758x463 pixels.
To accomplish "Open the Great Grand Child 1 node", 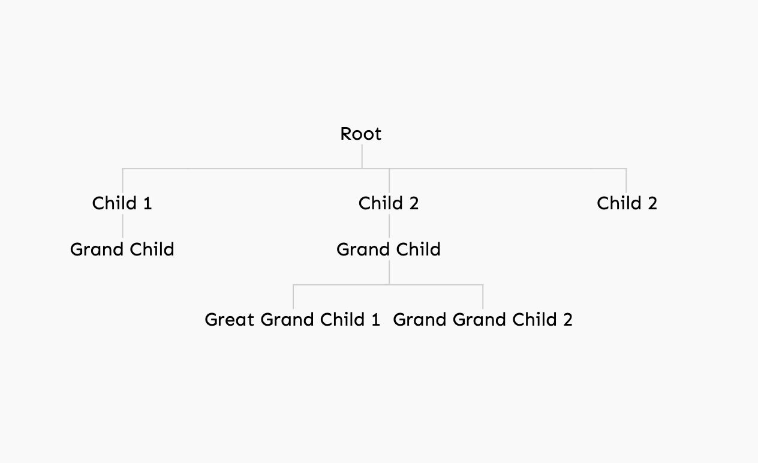I will [x=293, y=319].
